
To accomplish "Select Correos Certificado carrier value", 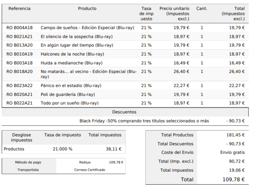I will 89,170.
